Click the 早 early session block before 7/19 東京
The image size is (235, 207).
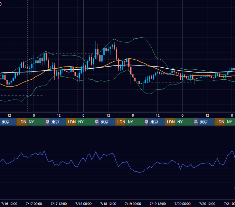coord(146,122)
